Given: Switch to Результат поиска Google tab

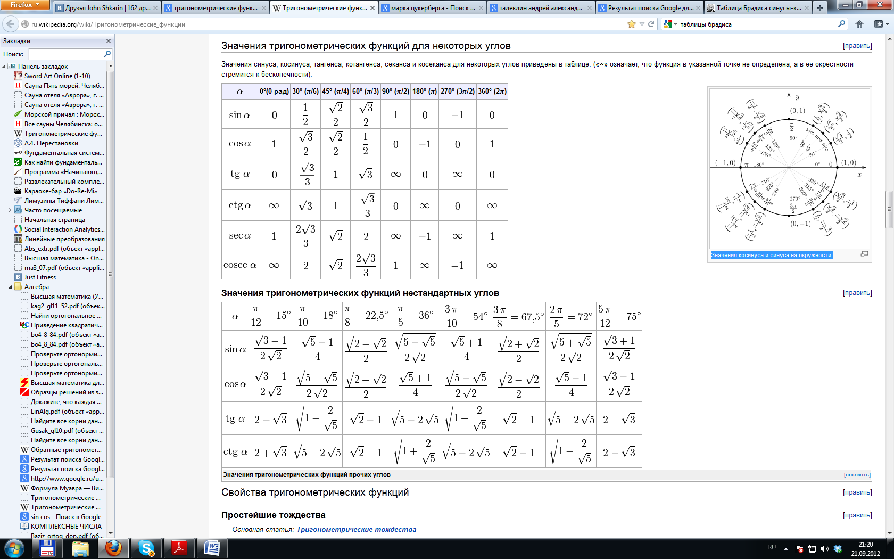Looking at the screenshot, I should point(650,8).
